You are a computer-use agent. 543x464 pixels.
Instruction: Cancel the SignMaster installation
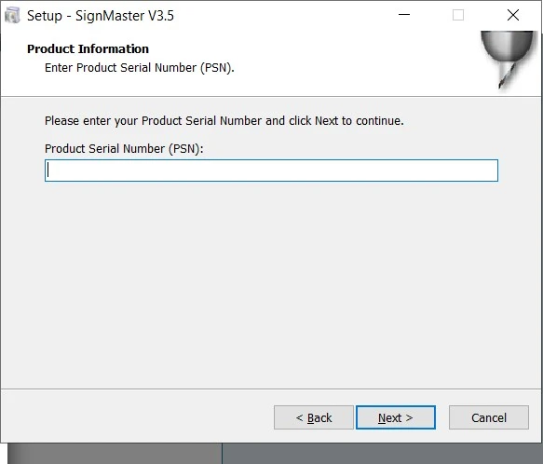489,417
